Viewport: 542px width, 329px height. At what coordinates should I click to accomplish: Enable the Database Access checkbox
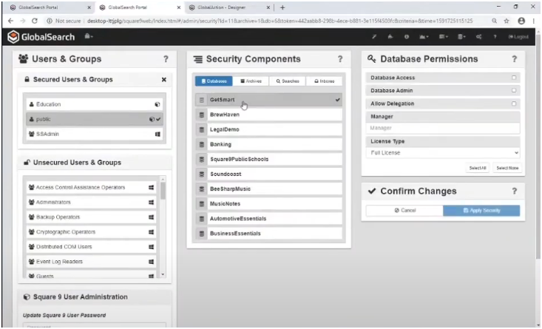[513, 78]
